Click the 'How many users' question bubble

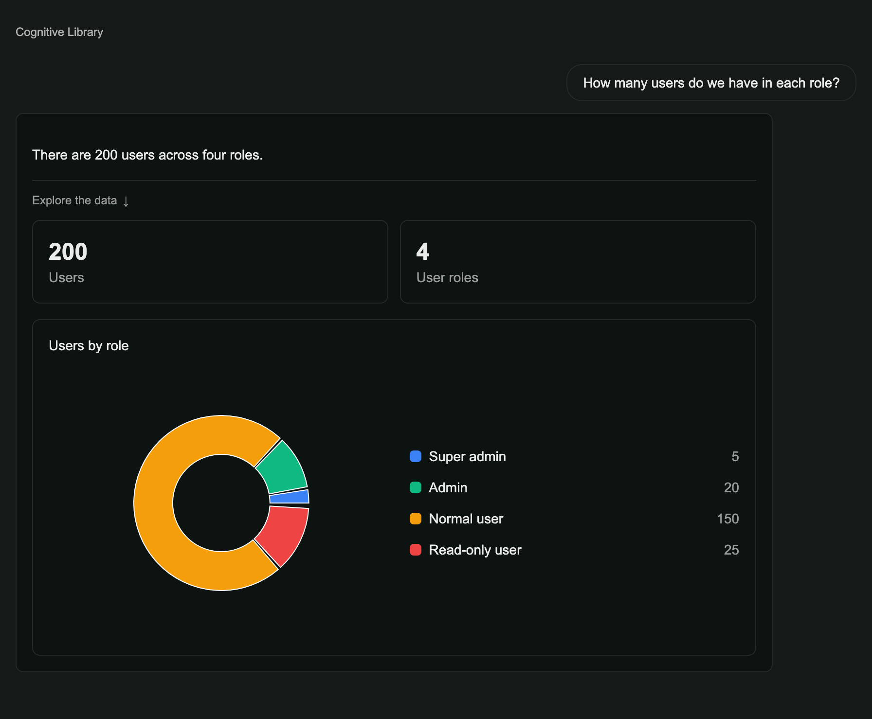711,83
